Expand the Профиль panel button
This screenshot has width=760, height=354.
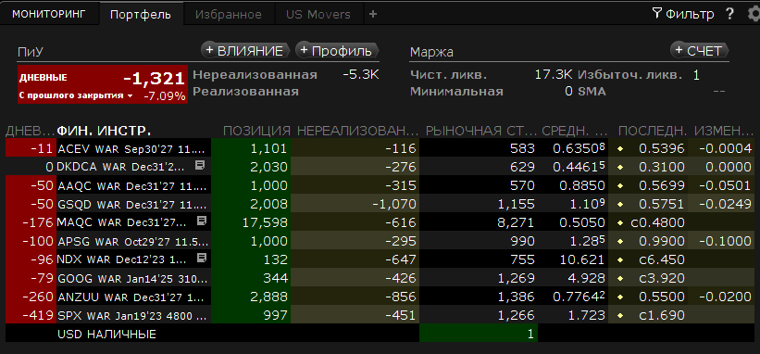[x=336, y=50]
